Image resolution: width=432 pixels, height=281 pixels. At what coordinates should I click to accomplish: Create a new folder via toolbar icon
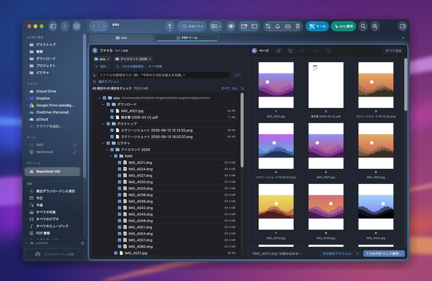coord(244,26)
